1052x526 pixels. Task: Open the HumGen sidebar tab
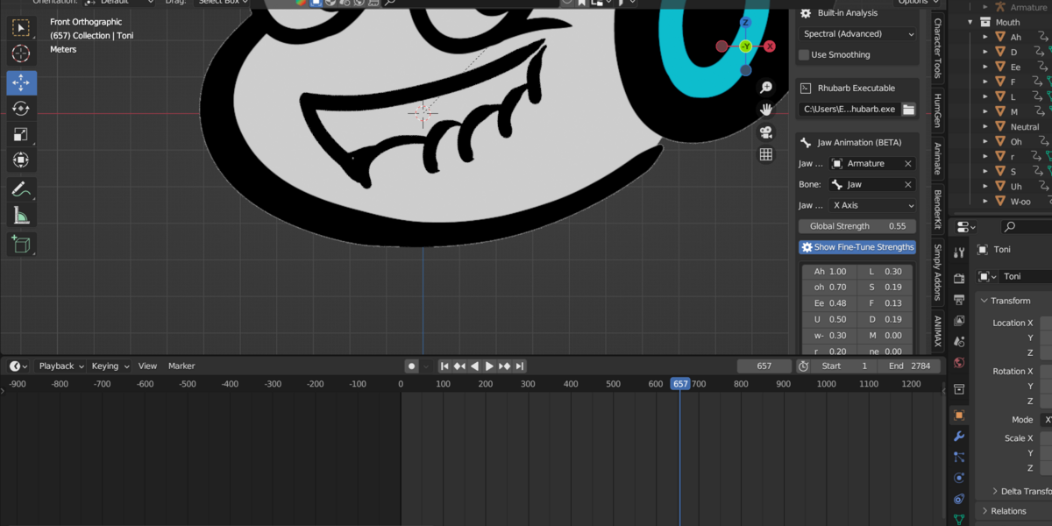(937, 111)
